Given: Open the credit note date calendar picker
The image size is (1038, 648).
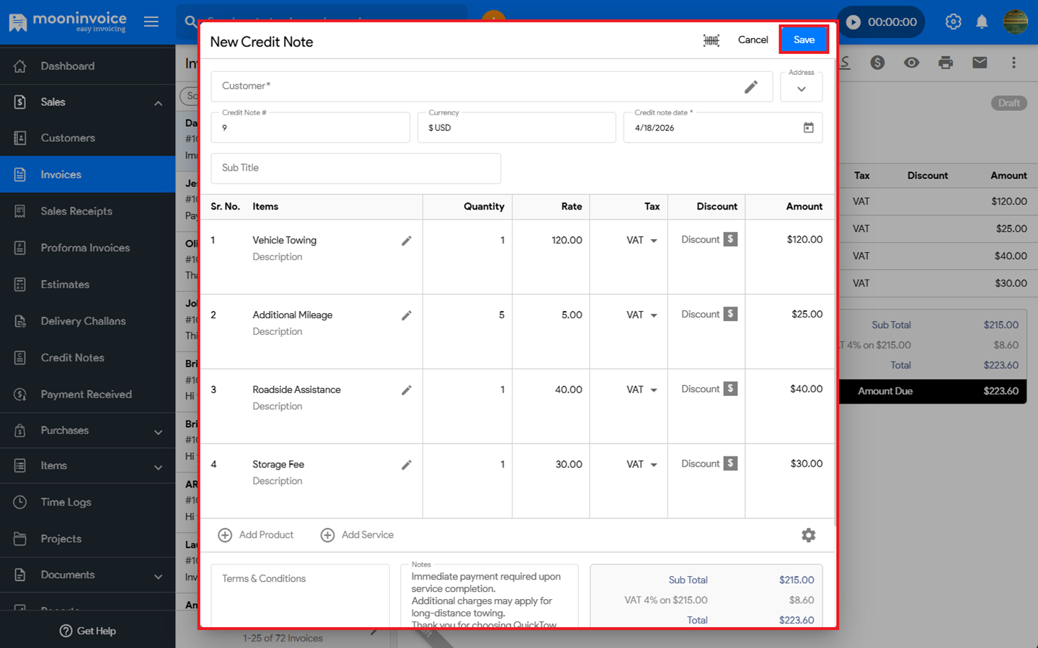Looking at the screenshot, I should click(x=808, y=127).
